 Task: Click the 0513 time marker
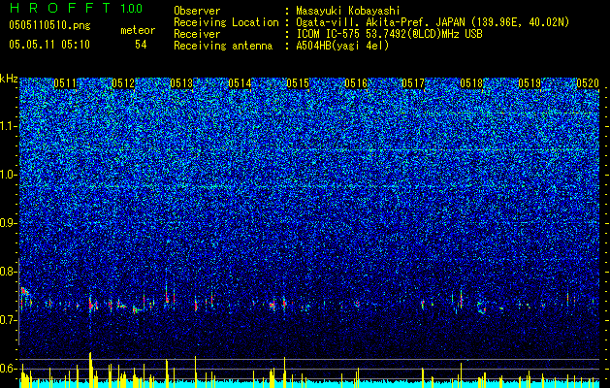(x=181, y=83)
